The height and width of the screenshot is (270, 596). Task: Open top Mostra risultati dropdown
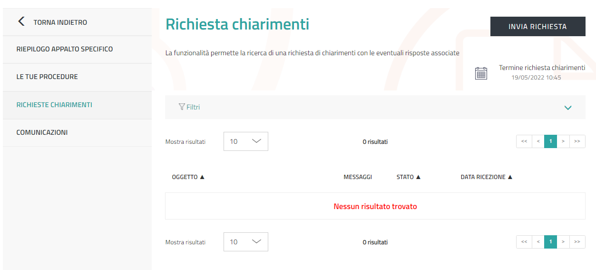coord(245,141)
